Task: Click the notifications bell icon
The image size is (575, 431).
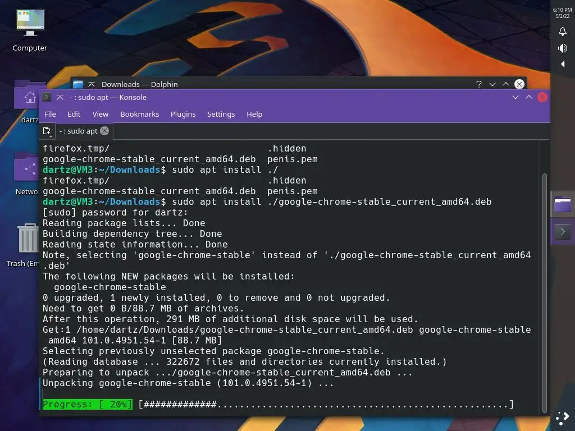Action: [x=563, y=31]
